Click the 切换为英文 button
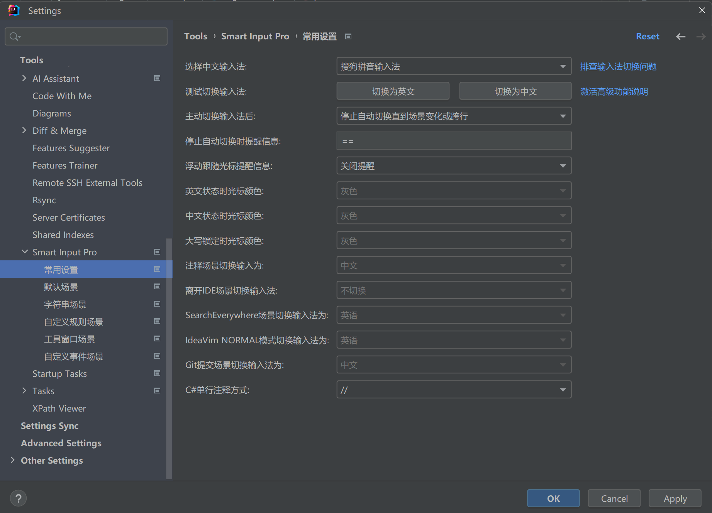Viewport: 712px width, 513px height. (393, 91)
